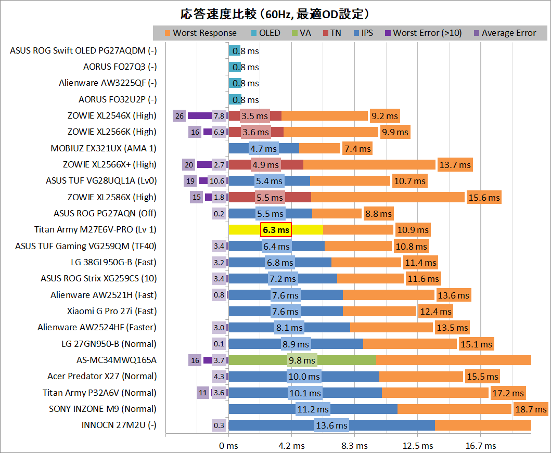Click the 10.9 ms worst response value
The image size is (551, 453).
pos(413,230)
